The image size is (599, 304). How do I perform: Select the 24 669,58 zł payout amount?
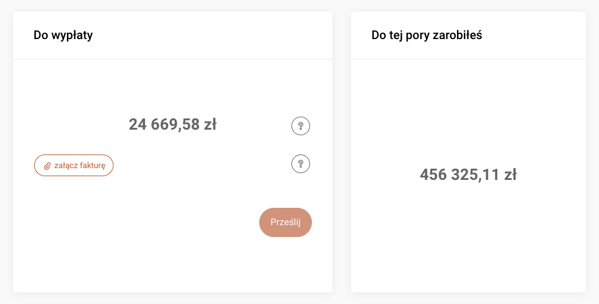click(x=172, y=125)
